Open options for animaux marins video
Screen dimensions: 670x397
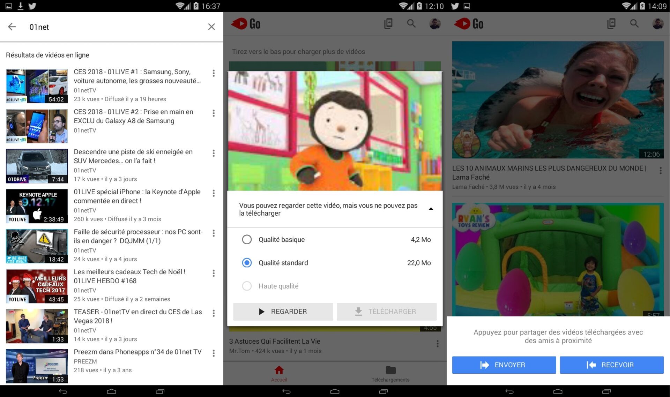(660, 171)
